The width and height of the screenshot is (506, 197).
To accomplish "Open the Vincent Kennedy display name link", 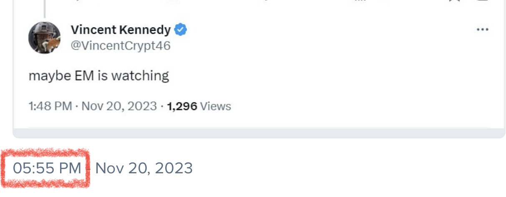I will pyautogui.click(x=121, y=30).
